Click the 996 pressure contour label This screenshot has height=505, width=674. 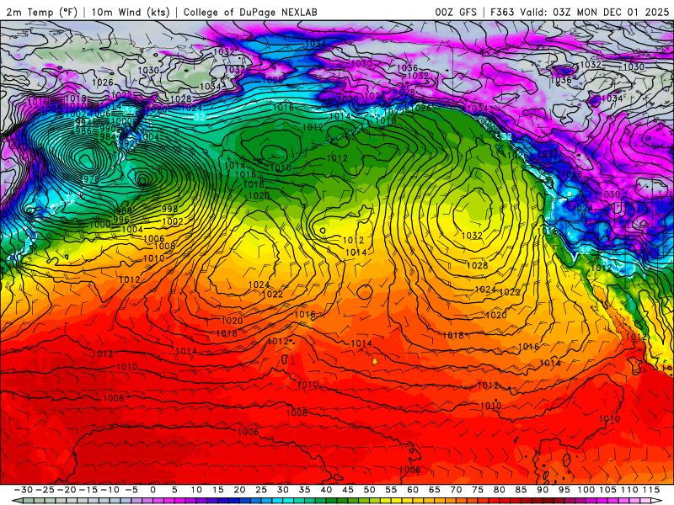[x=121, y=219]
